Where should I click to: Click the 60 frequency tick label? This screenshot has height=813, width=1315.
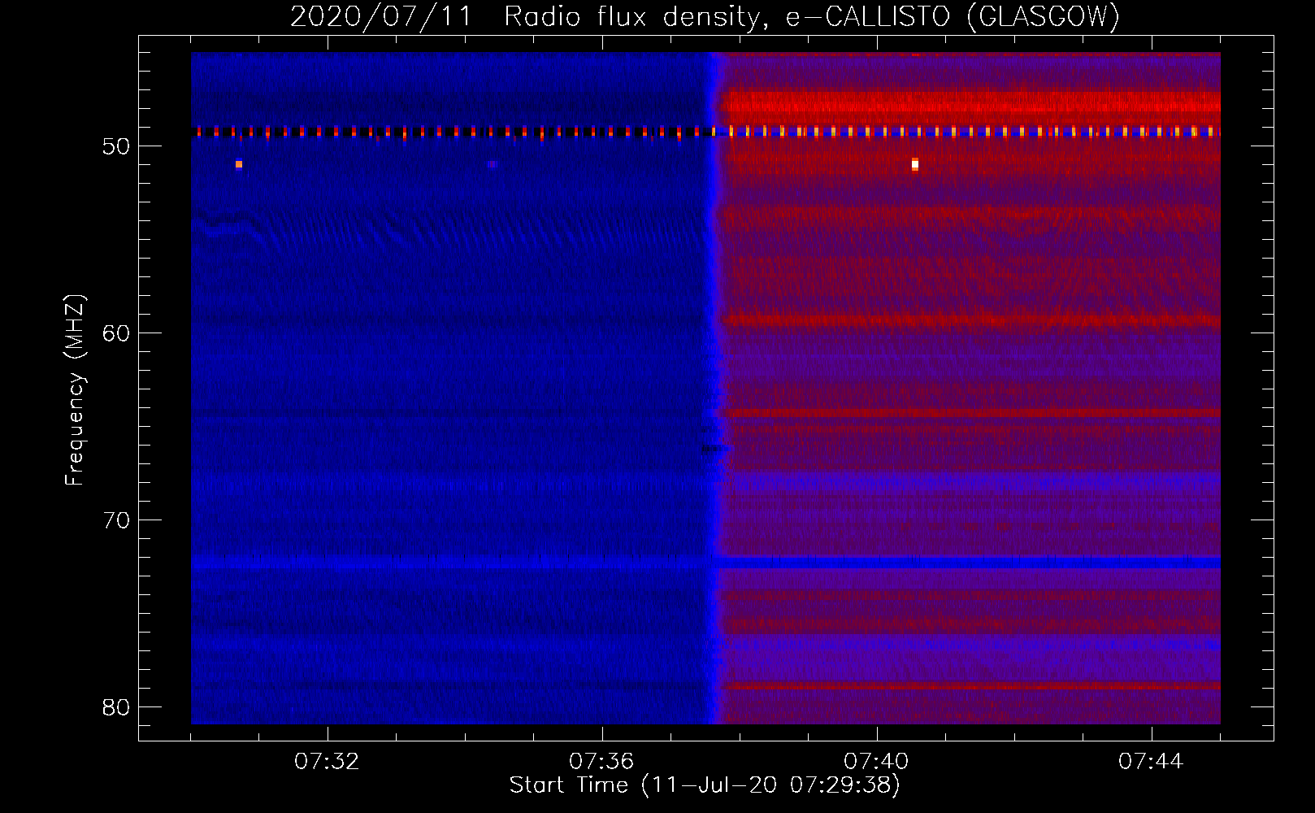click(116, 333)
